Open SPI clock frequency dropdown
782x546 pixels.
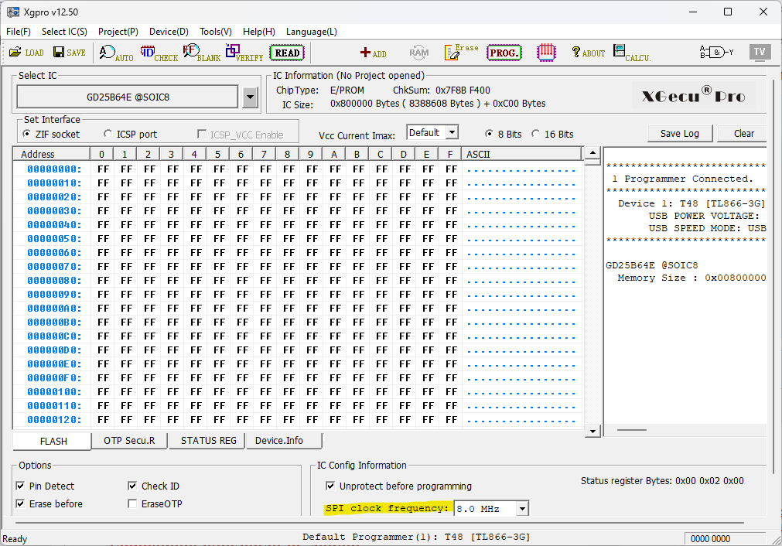[522, 509]
